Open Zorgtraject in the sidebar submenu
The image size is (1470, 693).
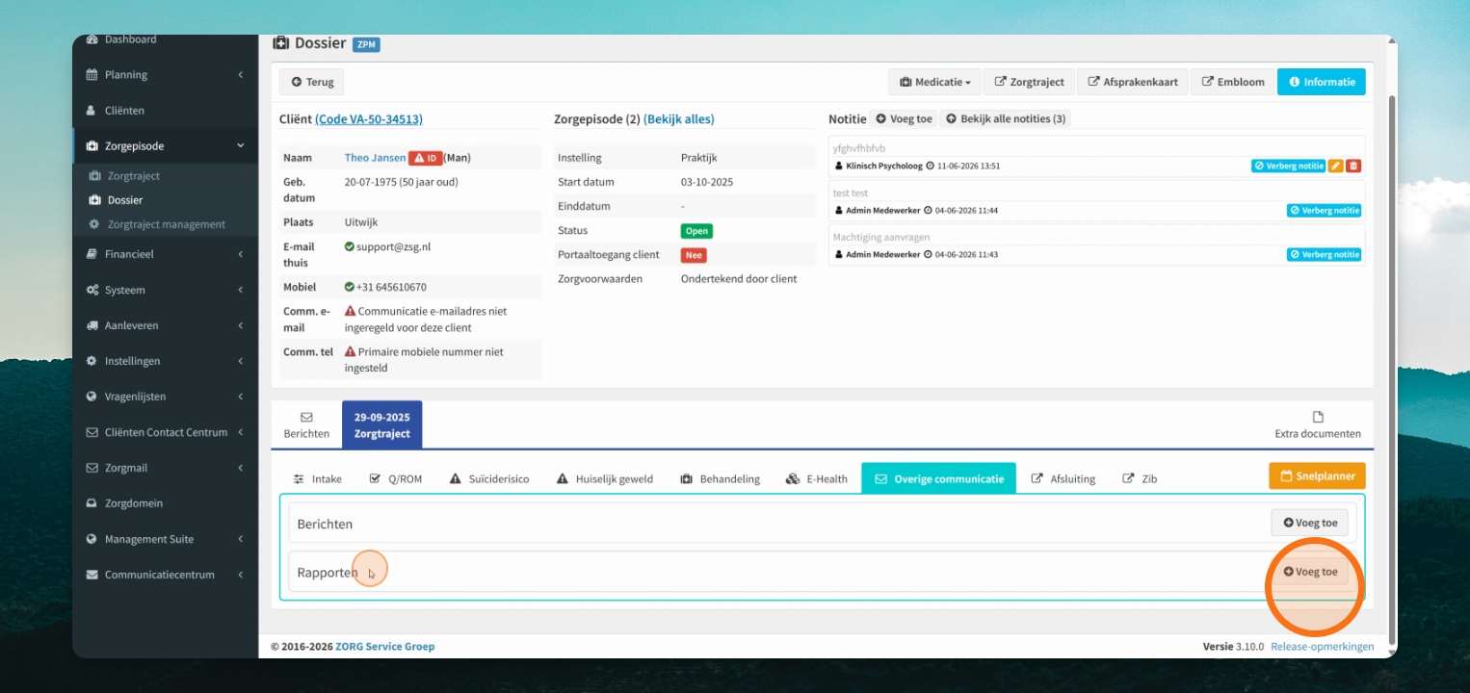(134, 176)
